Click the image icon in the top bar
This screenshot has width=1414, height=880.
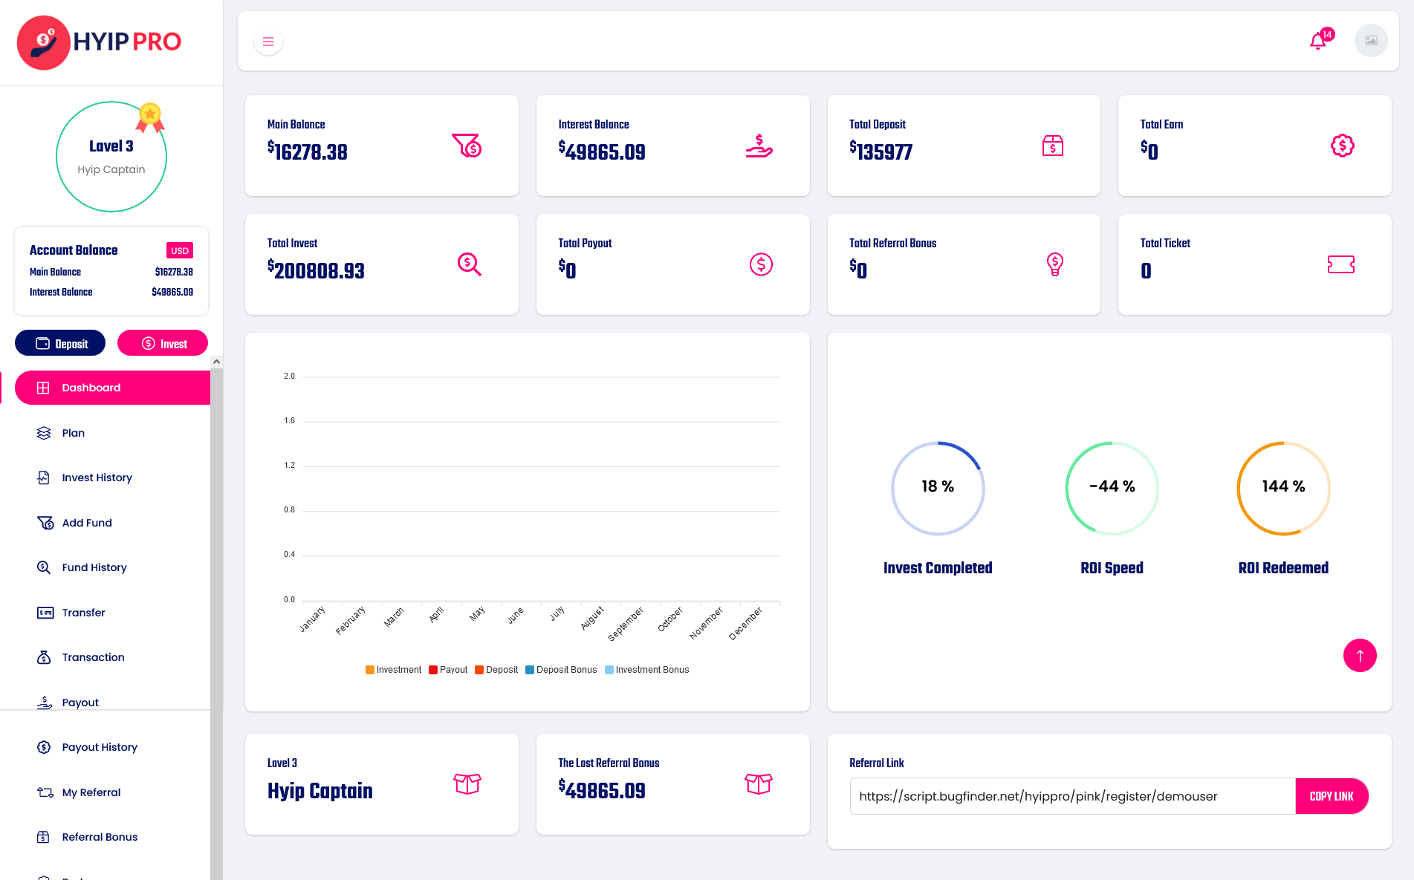(1370, 41)
